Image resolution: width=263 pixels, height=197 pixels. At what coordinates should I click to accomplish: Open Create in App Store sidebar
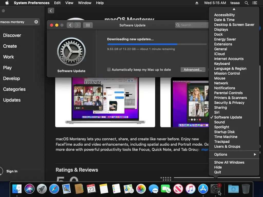pyautogui.click(x=10, y=46)
